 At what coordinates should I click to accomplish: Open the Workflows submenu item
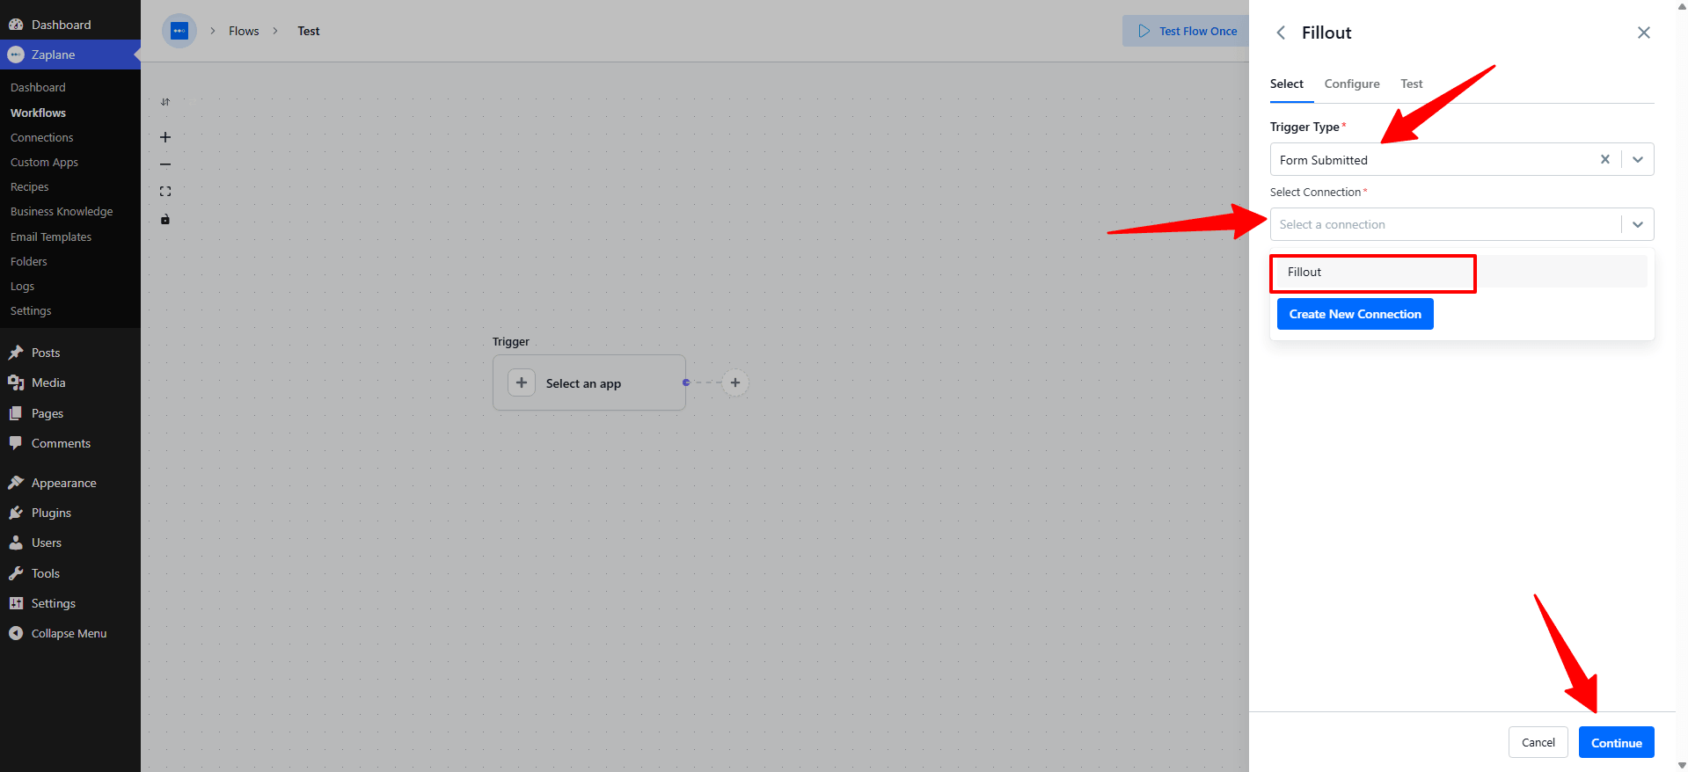pos(38,113)
